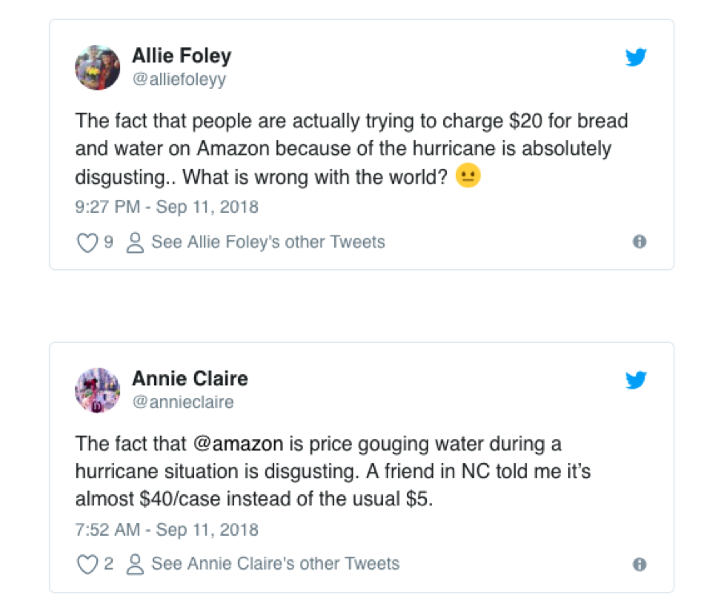Open the @annieclaire handle
721x612 pixels.
coord(183,402)
